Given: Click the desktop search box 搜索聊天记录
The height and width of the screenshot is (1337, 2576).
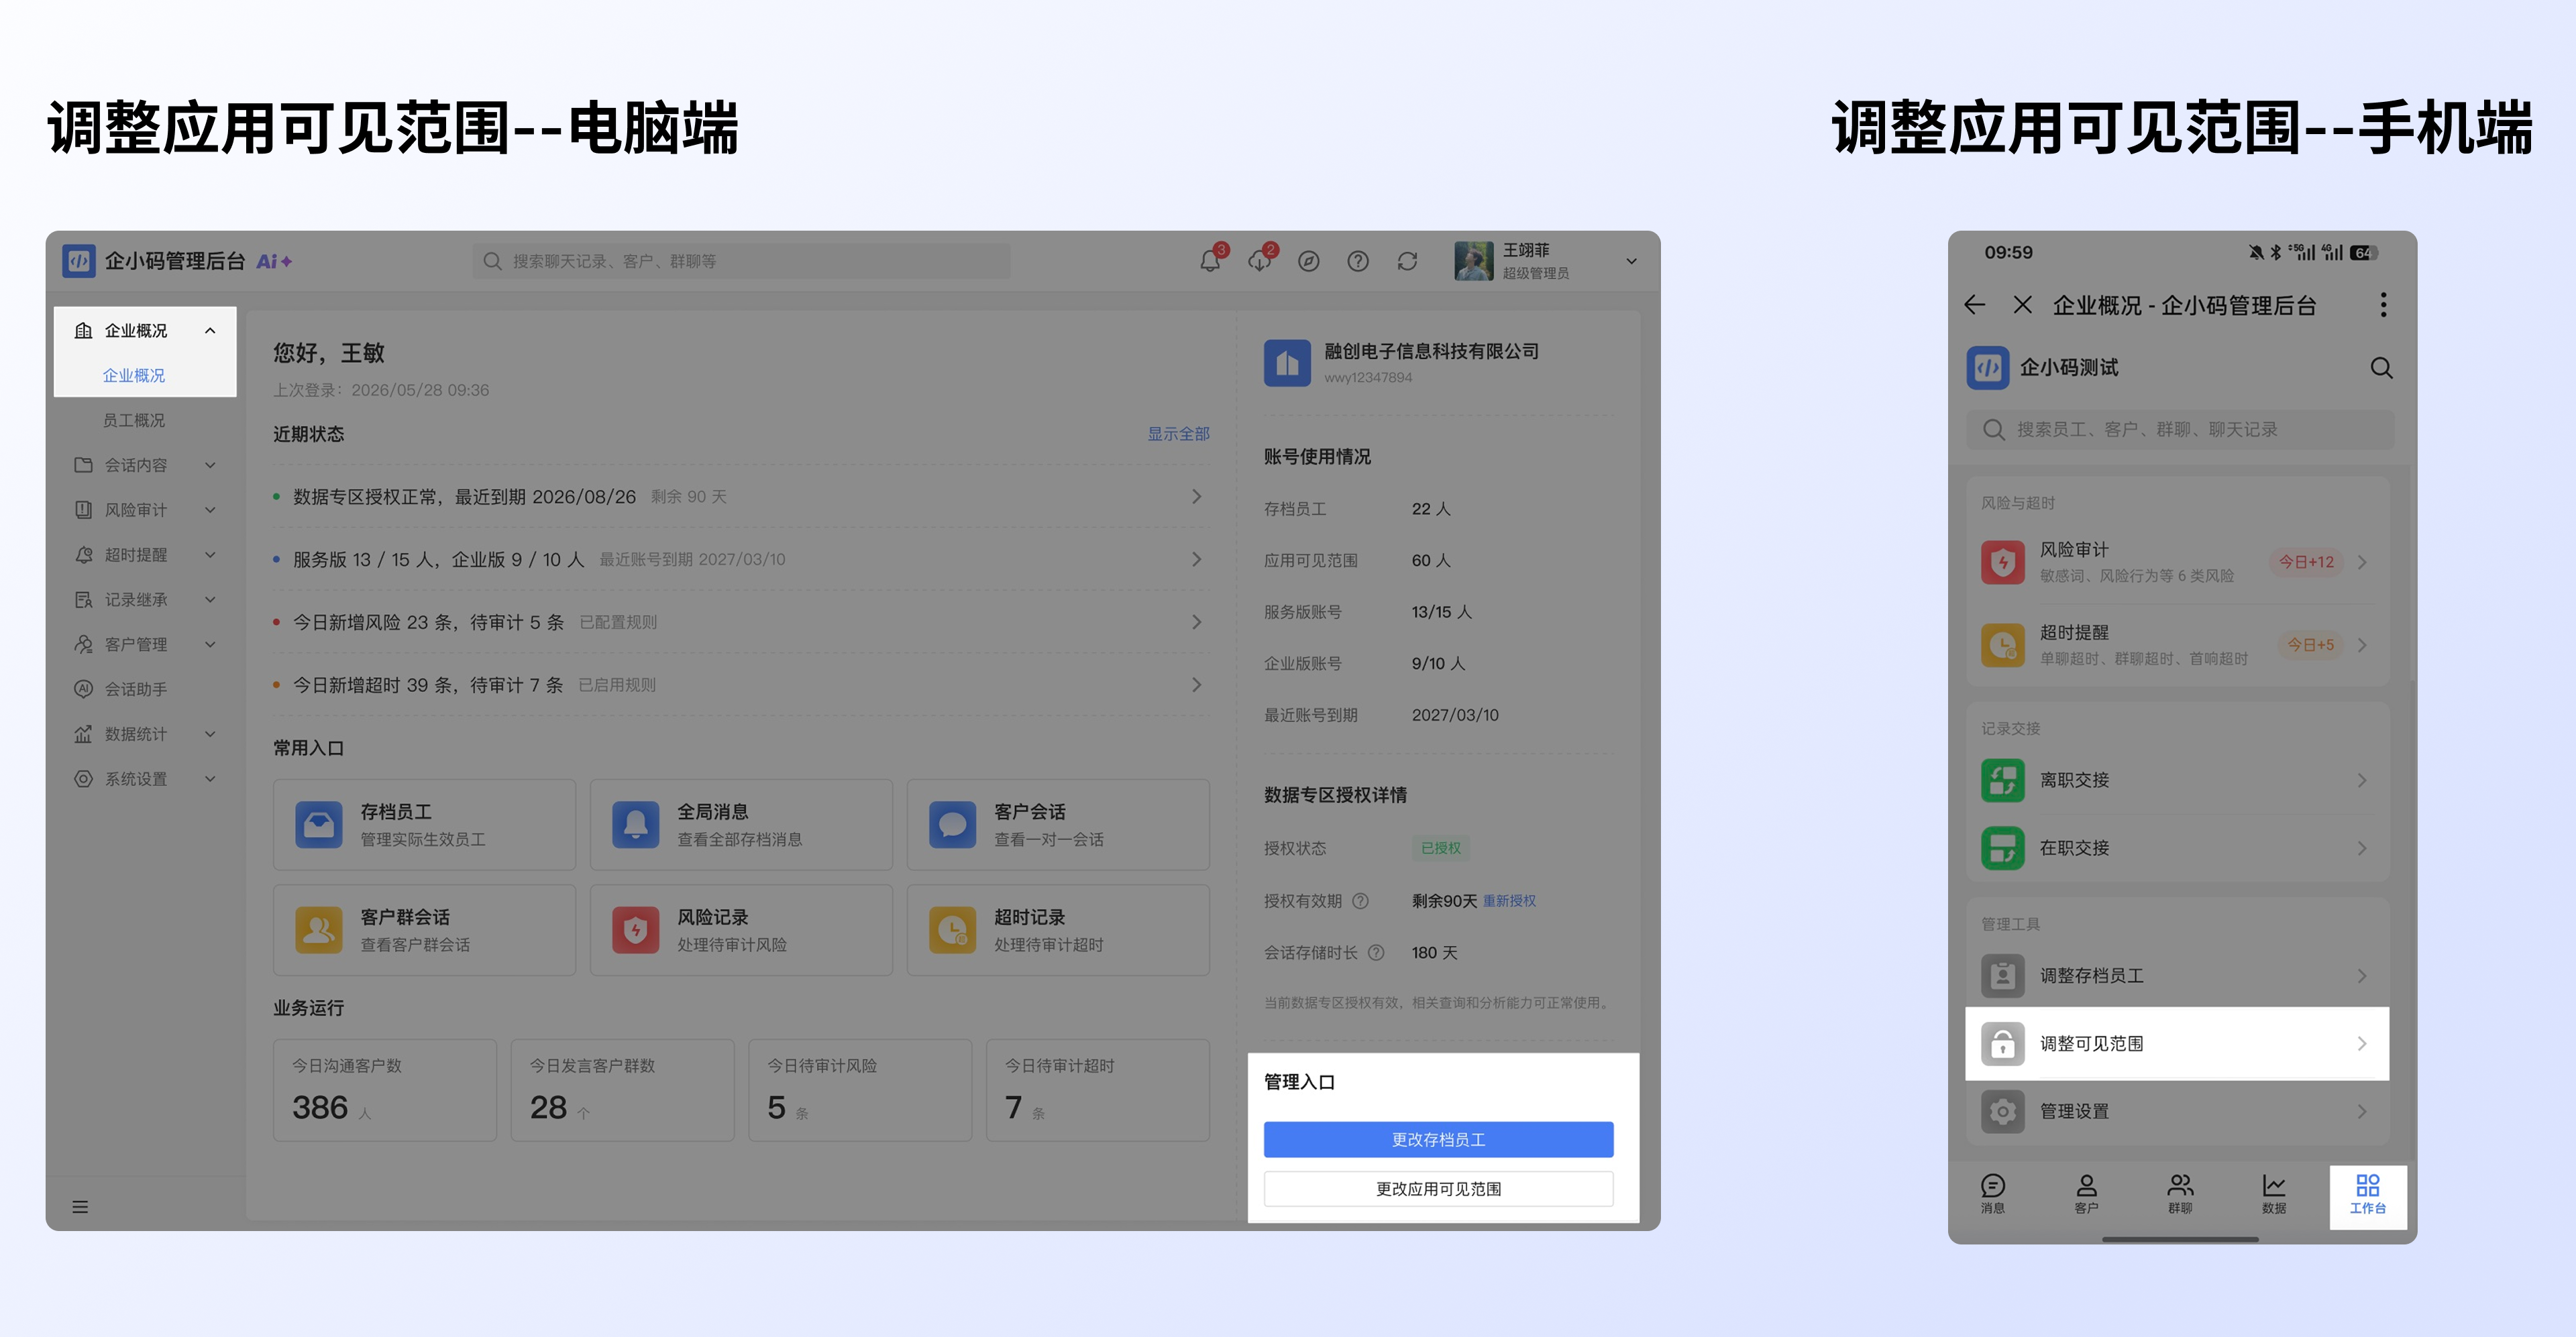Looking at the screenshot, I should point(741,261).
